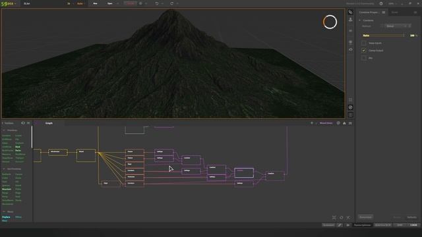Select the highlighted Combine node with white border
The height and width of the screenshot is (237, 422).
(x=244, y=172)
